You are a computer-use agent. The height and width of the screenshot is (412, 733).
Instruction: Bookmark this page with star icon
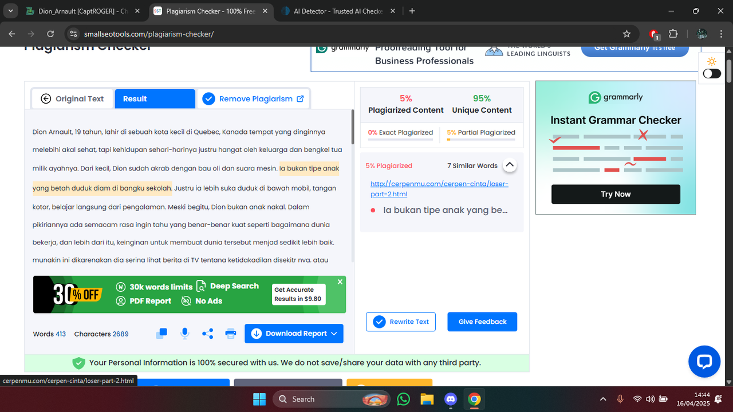pyautogui.click(x=626, y=34)
